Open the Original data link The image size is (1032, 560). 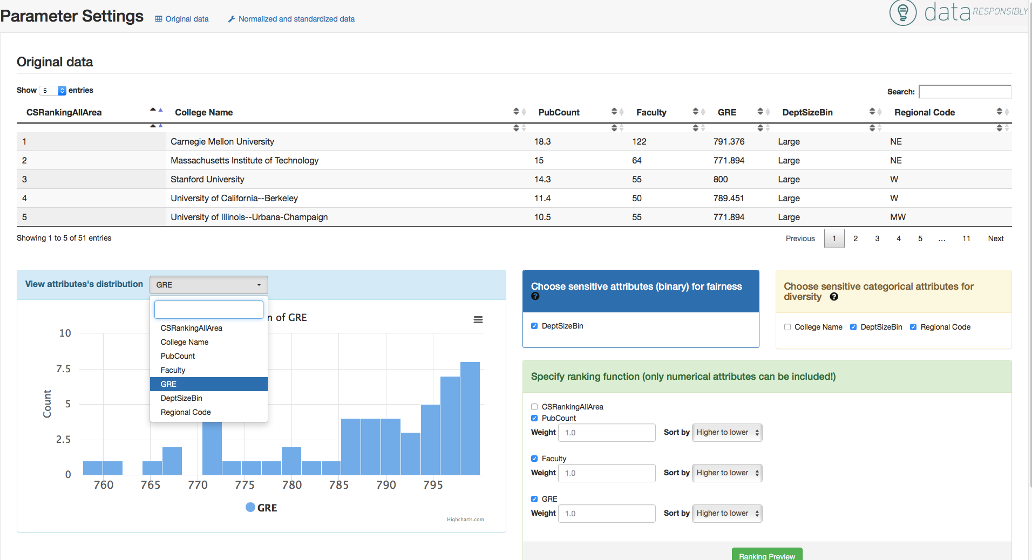pos(181,19)
